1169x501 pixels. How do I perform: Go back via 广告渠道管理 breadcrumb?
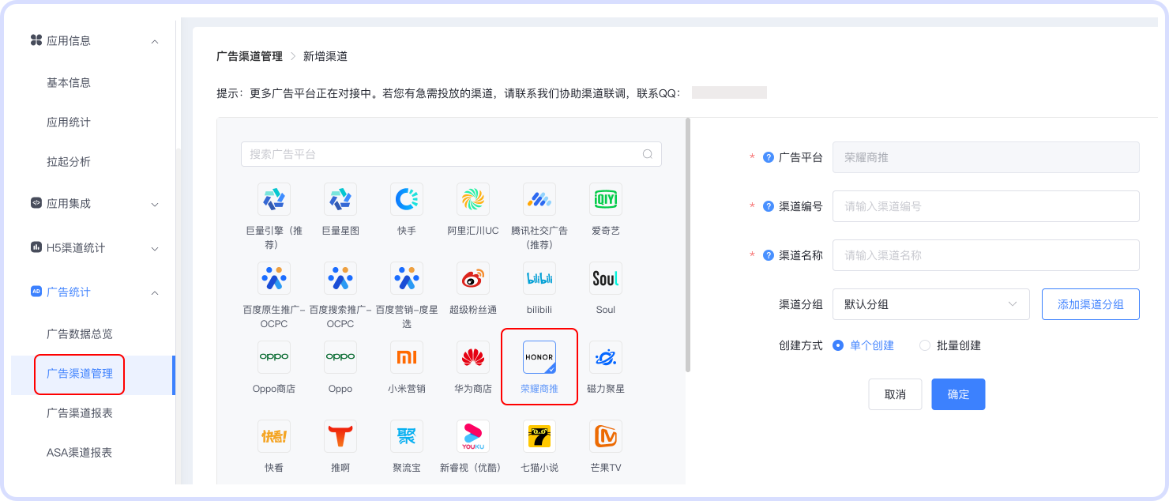click(250, 56)
